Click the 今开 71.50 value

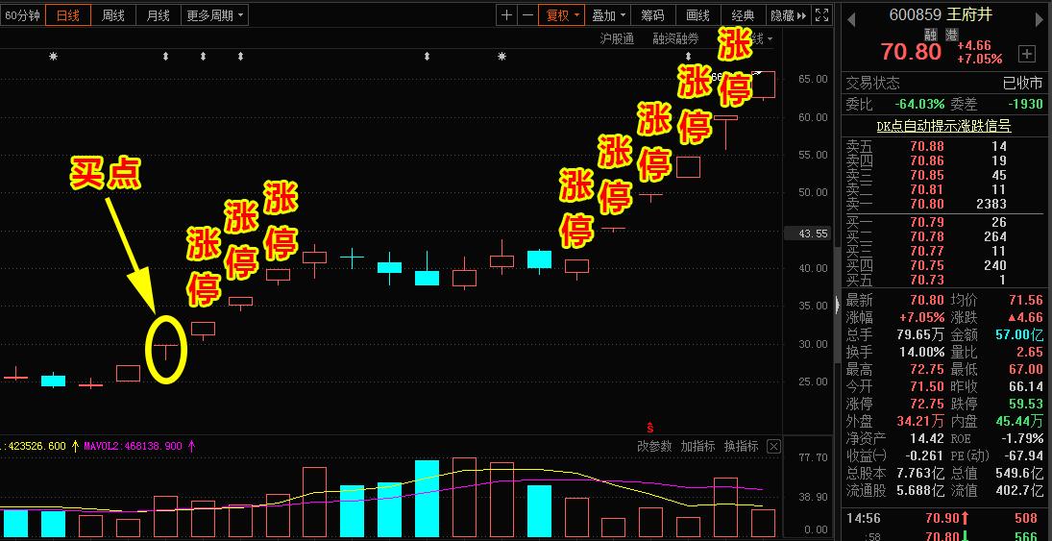coord(926,386)
